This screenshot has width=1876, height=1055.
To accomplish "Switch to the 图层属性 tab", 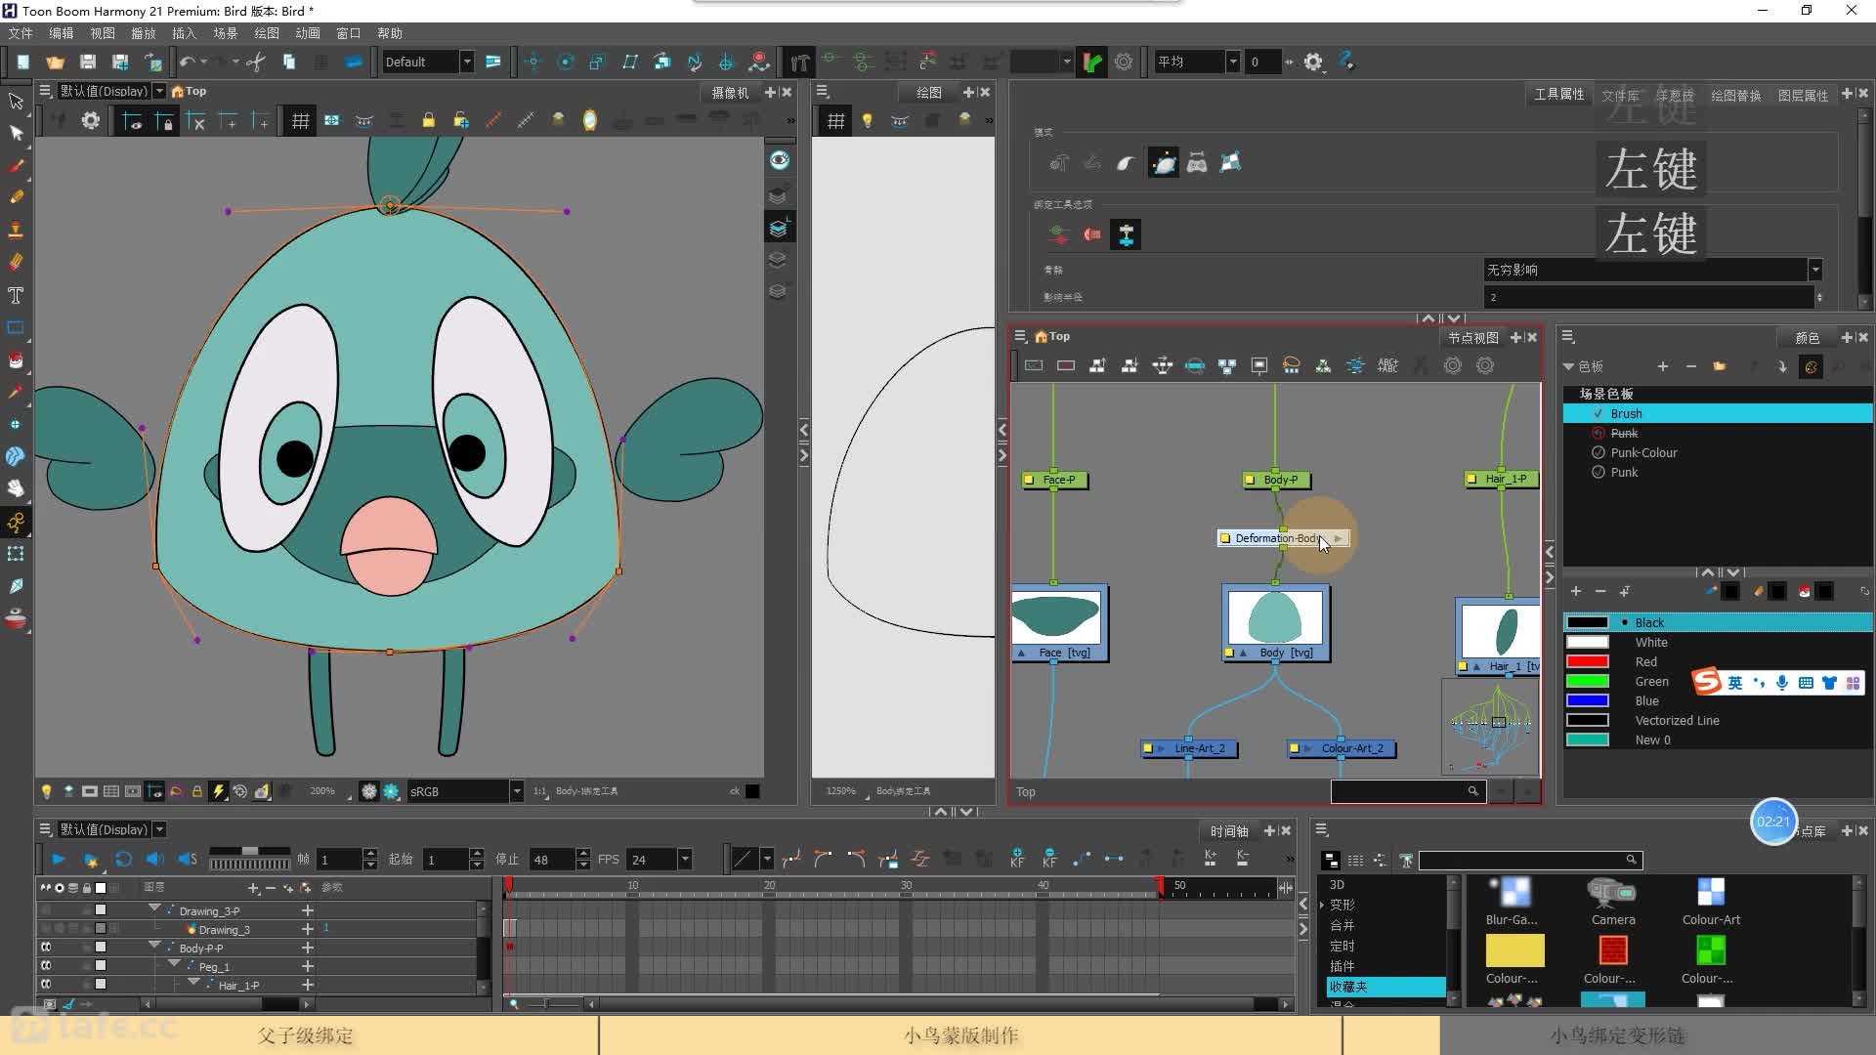I will pyautogui.click(x=1803, y=95).
